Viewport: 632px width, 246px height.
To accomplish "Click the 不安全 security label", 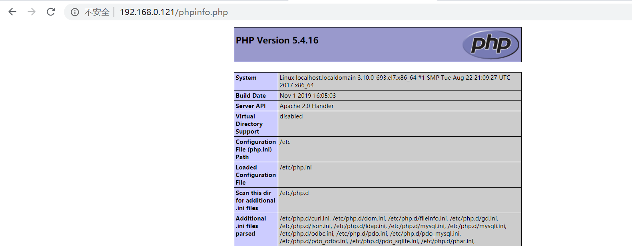I will (x=97, y=12).
